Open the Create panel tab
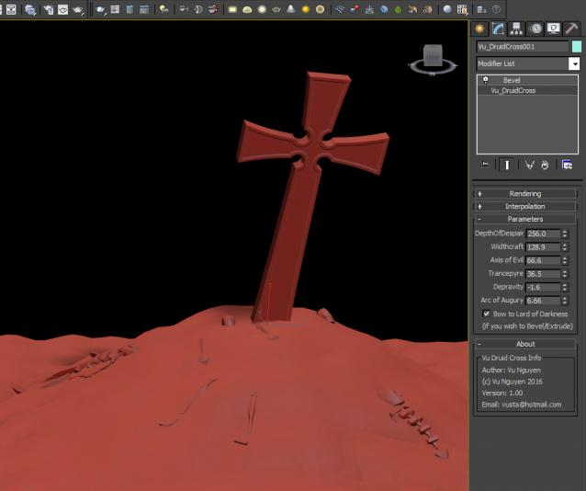 479,29
